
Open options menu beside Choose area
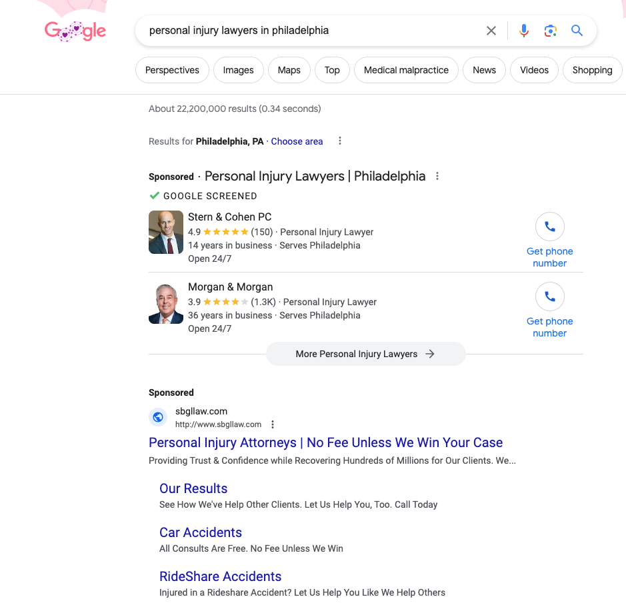(340, 141)
